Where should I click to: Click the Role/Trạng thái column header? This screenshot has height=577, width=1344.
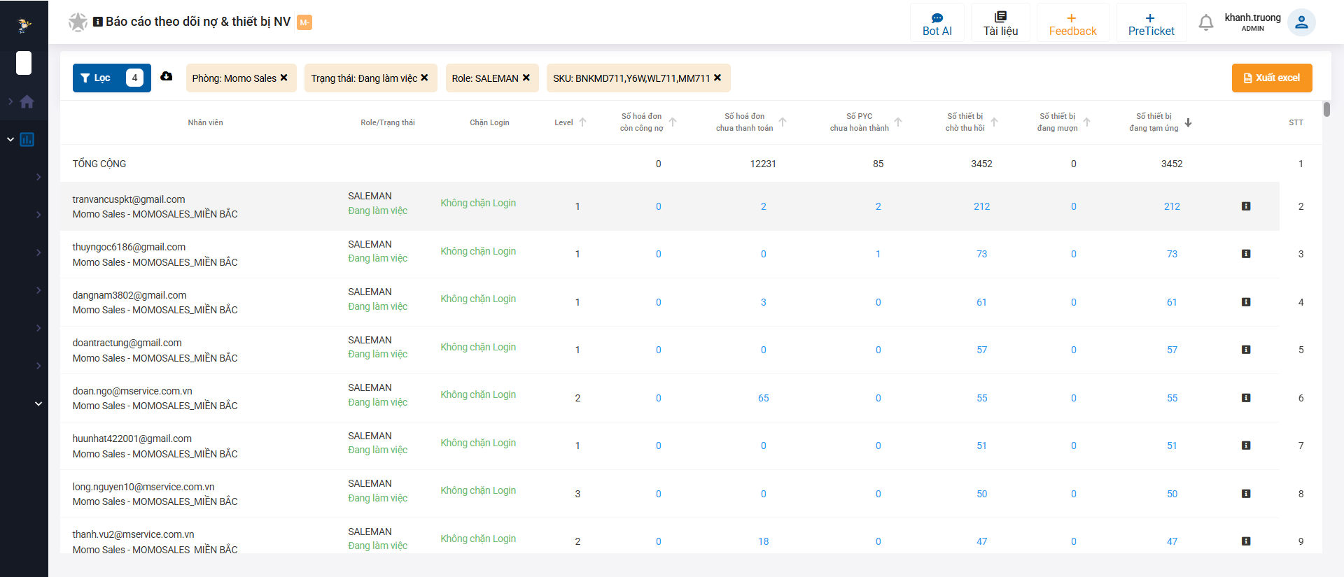click(x=388, y=122)
